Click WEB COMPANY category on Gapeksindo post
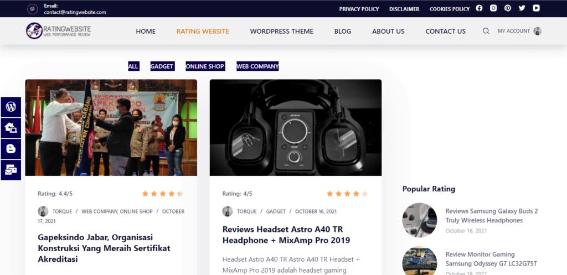 click(100, 211)
